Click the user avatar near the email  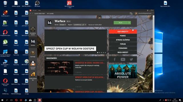(x=136, y=14)
